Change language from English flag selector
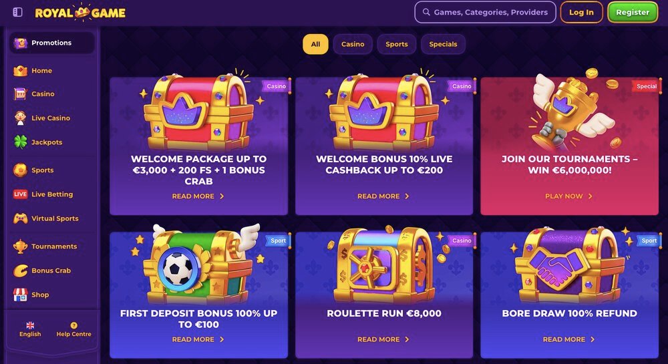The image size is (668, 364). tap(30, 329)
